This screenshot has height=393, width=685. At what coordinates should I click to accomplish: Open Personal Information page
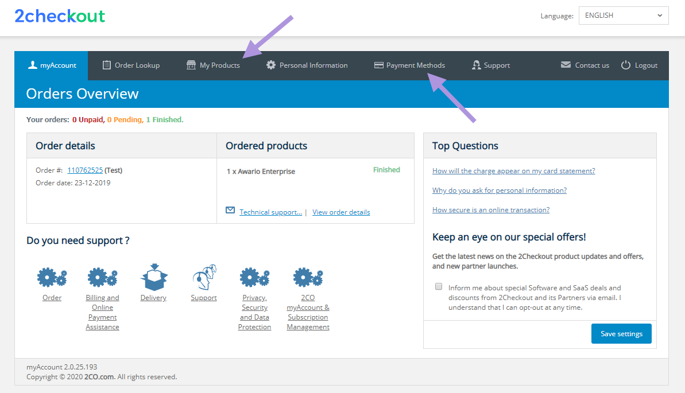click(307, 65)
